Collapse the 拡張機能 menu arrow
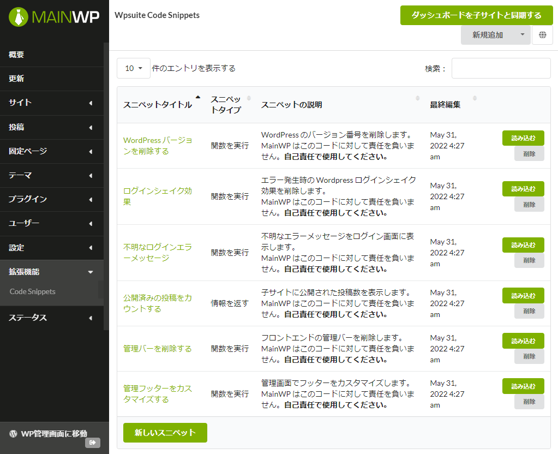 (x=91, y=272)
